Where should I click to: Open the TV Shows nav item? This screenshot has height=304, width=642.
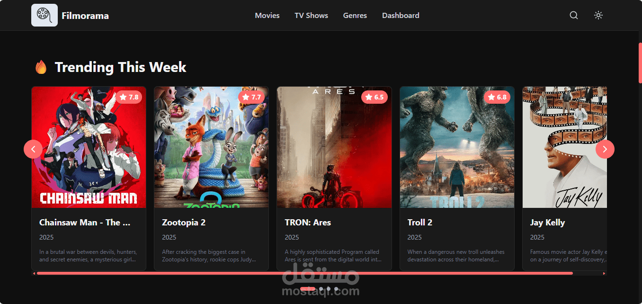(311, 16)
